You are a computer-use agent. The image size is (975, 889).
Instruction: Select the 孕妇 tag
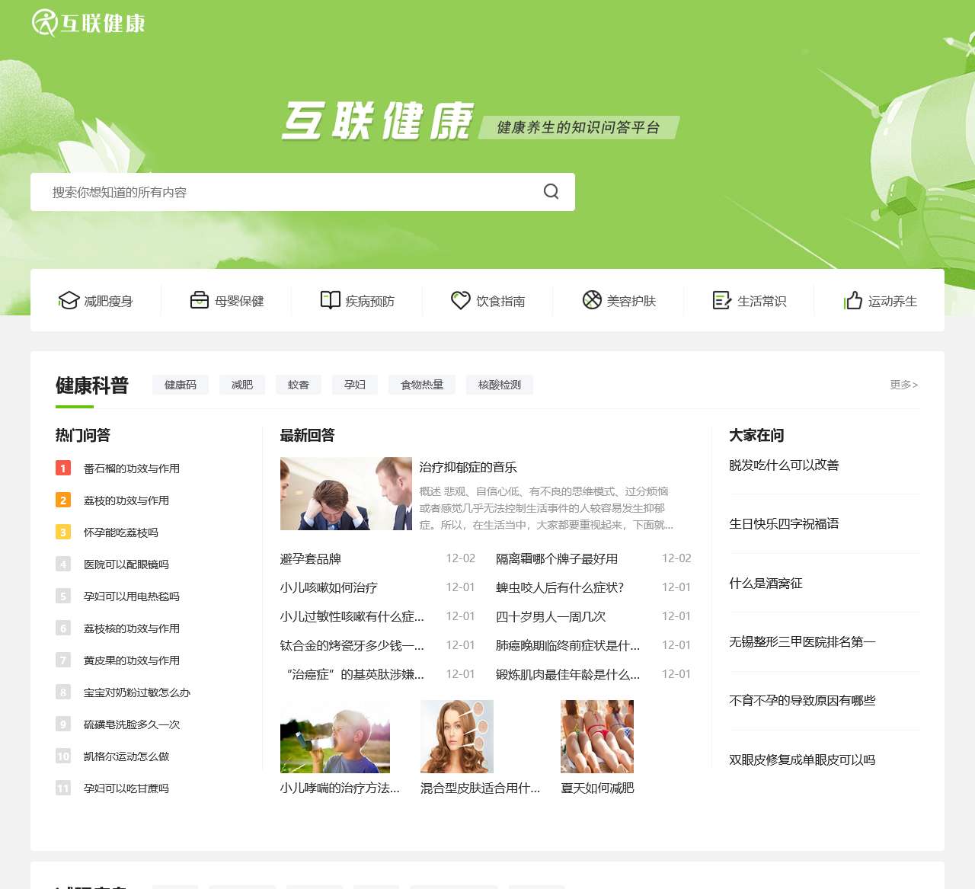tap(354, 385)
